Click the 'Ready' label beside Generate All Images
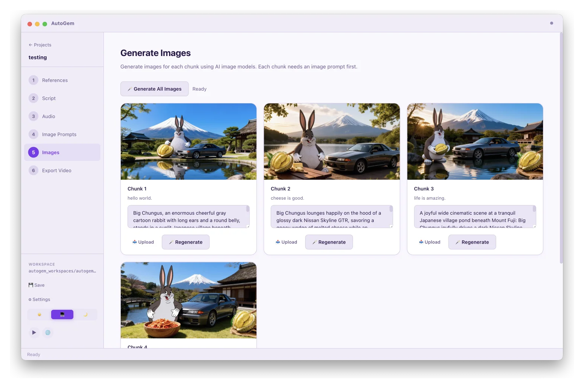The image size is (584, 388). pos(199,89)
